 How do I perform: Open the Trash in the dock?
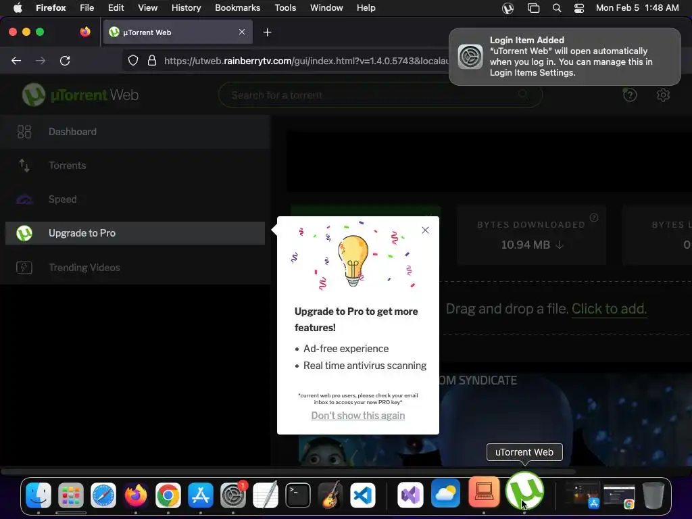pos(653,495)
